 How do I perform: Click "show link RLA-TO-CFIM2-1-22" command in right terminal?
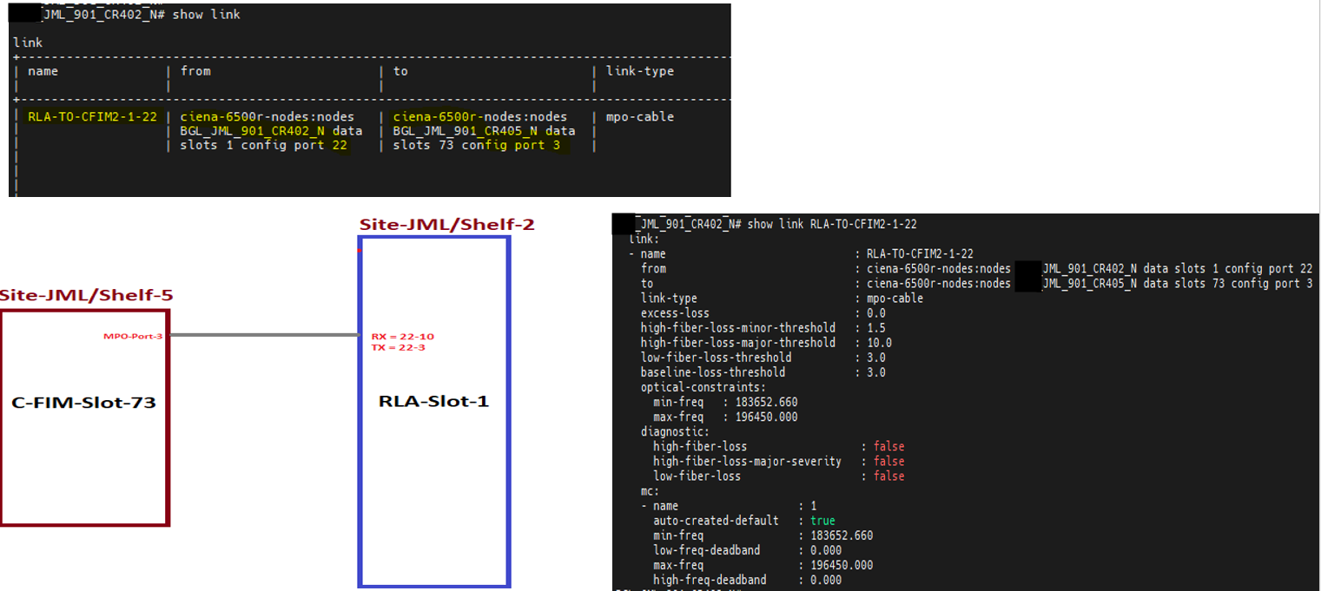pos(832,224)
